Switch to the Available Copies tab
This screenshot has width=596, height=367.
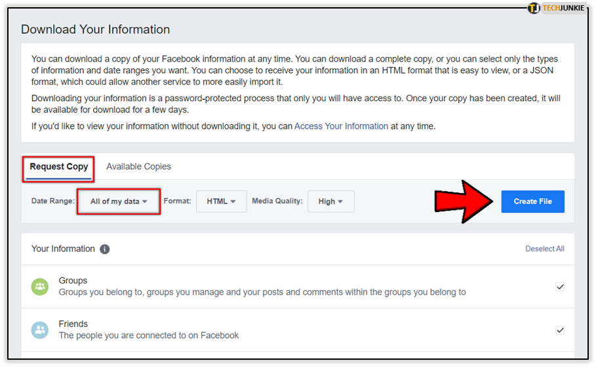tap(138, 167)
